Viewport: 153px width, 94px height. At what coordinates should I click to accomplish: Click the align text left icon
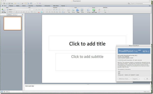point(47,12)
